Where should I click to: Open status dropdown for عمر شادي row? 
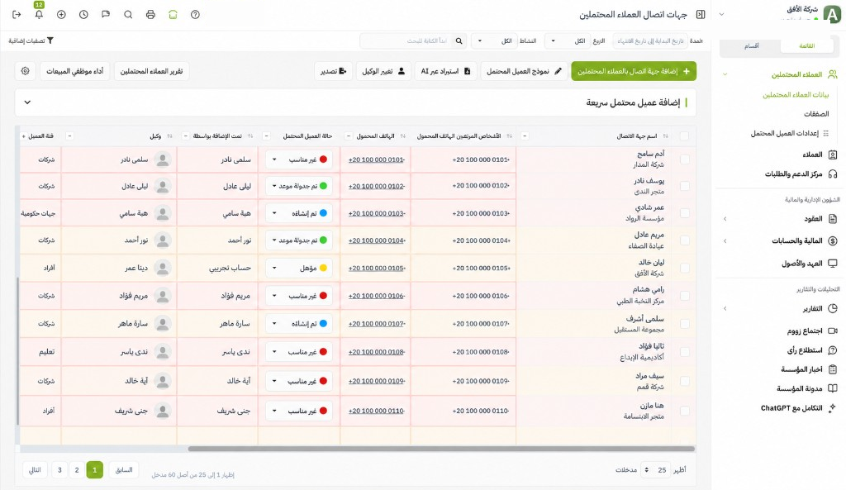coord(299,213)
